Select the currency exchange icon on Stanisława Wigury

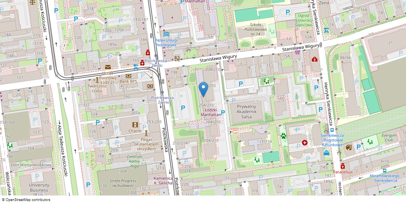tap(177, 59)
